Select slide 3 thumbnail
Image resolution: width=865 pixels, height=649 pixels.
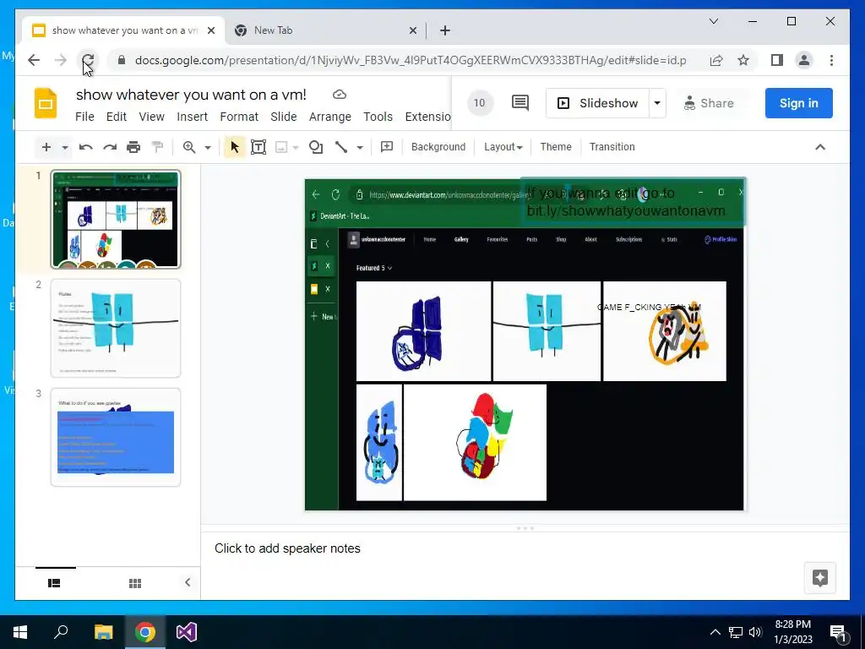pyautogui.click(x=116, y=437)
